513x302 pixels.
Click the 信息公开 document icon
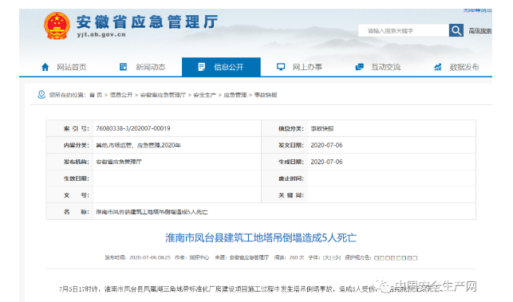[x=202, y=67]
